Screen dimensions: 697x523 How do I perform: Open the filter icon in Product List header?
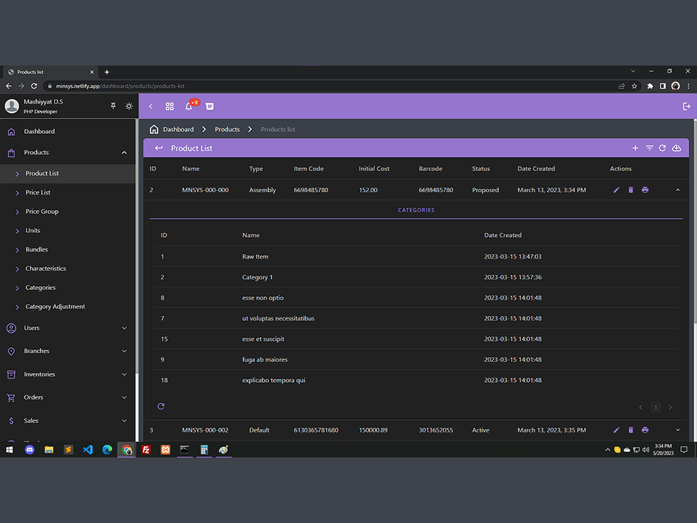[650, 148]
